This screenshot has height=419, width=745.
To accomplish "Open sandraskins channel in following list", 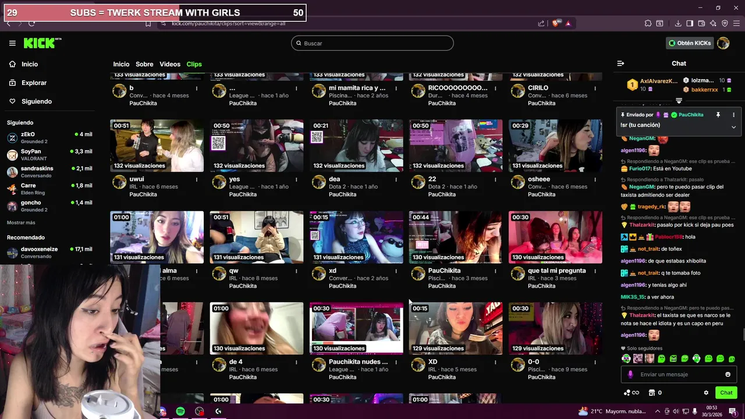I will pos(49,172).
